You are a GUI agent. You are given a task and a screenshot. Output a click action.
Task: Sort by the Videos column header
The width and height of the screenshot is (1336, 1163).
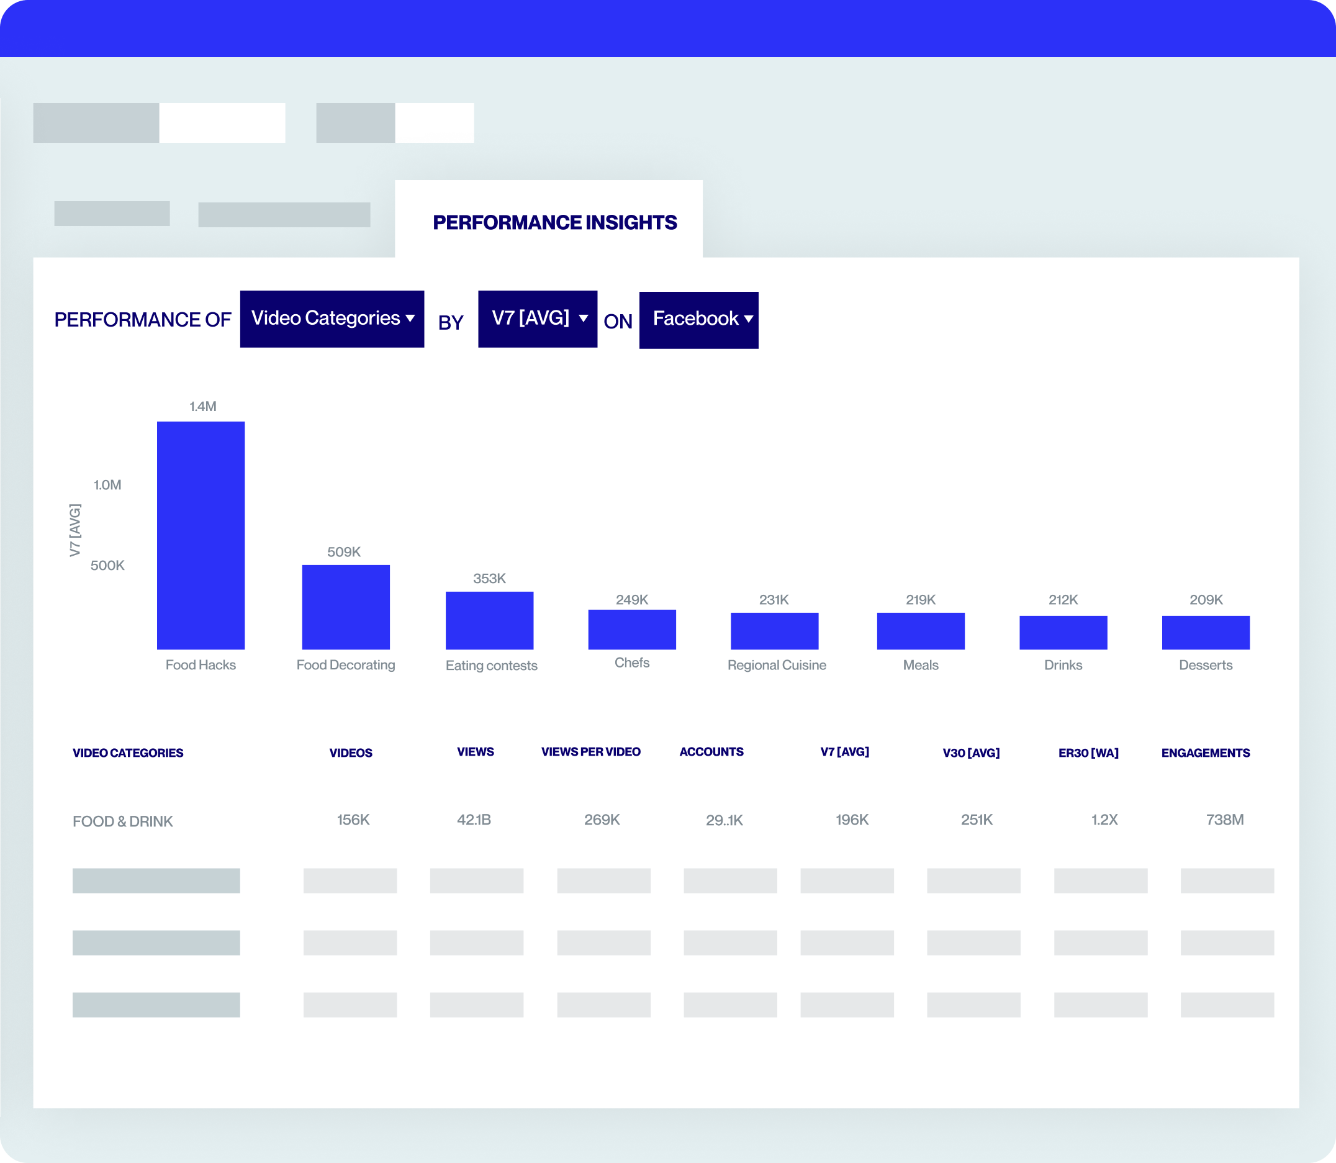point(350,753)
